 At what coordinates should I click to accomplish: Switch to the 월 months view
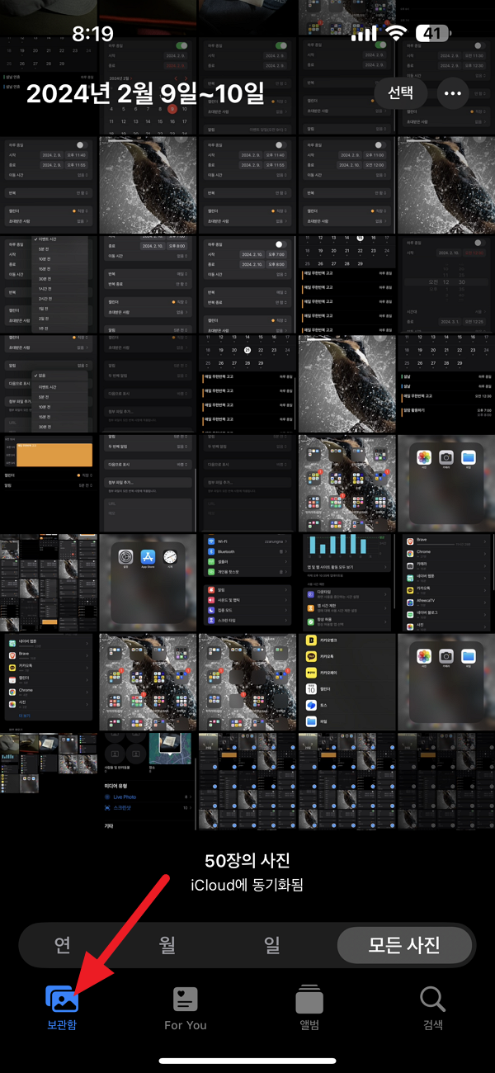coord(167,945)
